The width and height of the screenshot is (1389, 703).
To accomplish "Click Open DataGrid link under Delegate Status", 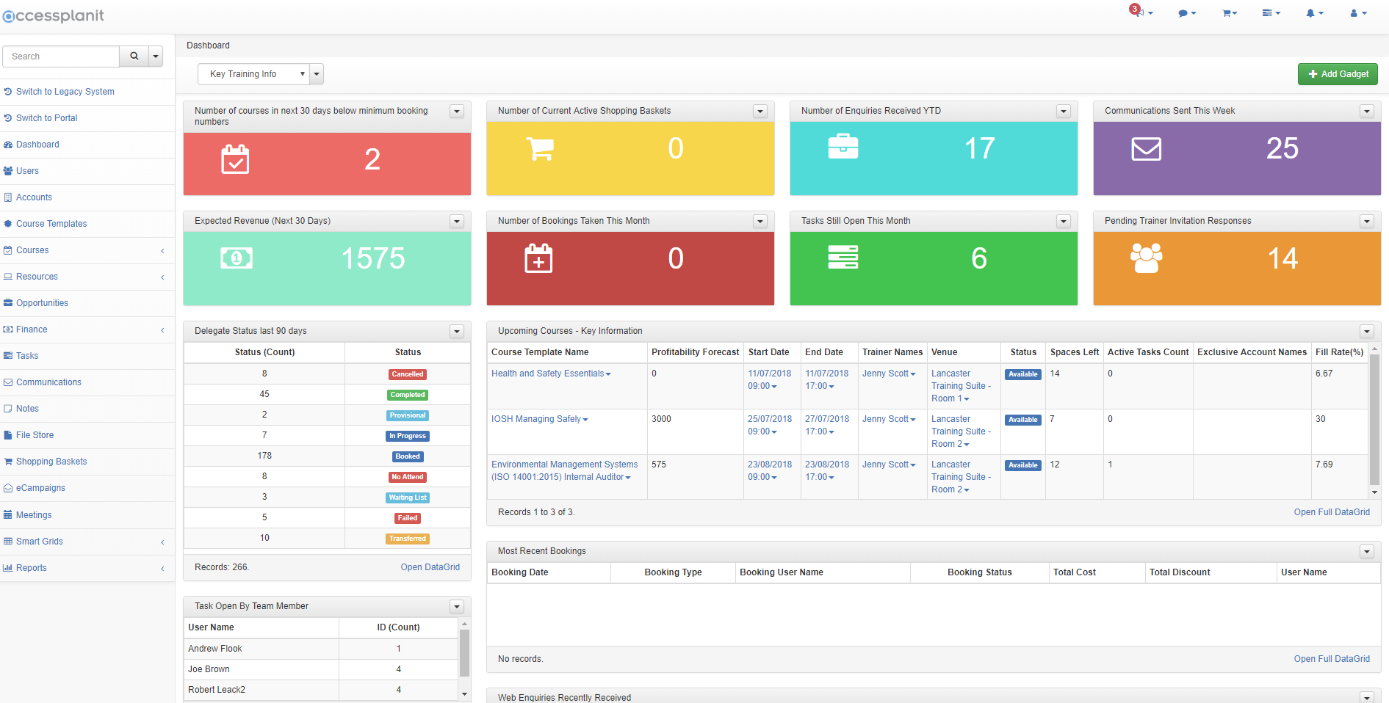I will pyautogui.click(x=430, y=567).
